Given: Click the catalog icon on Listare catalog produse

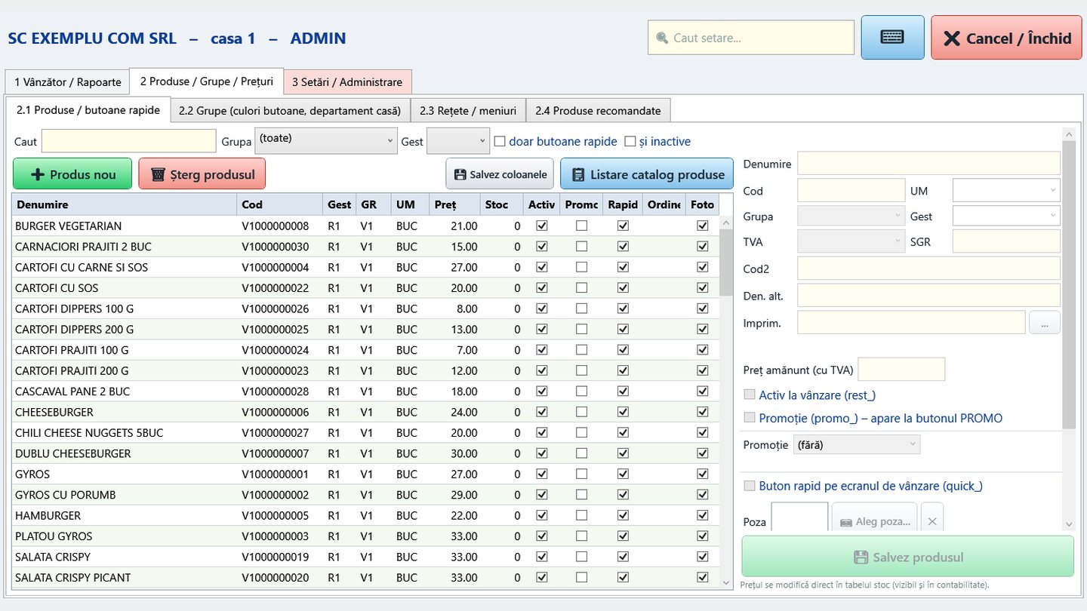Looking at the screenshot, I should coord(578,174).
